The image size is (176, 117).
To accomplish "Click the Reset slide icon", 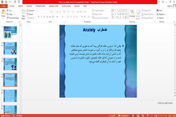I will (x=28, y=14).
